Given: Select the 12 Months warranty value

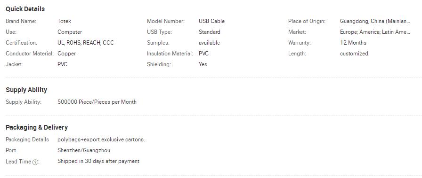Looking at the screenshot, I should point(353,43).
